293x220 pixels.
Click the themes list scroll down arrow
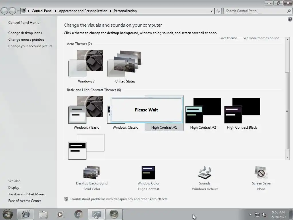pyautogui.click(x=287, y=158)
